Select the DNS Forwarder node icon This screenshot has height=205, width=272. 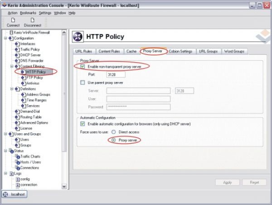tap(17, 61)
